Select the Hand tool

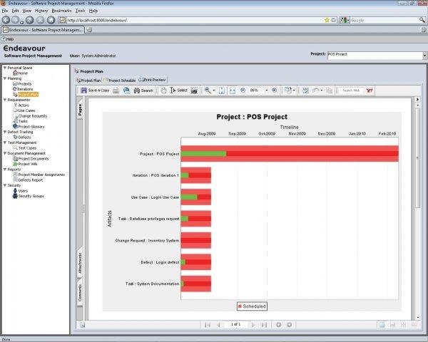tap(163, 90)
